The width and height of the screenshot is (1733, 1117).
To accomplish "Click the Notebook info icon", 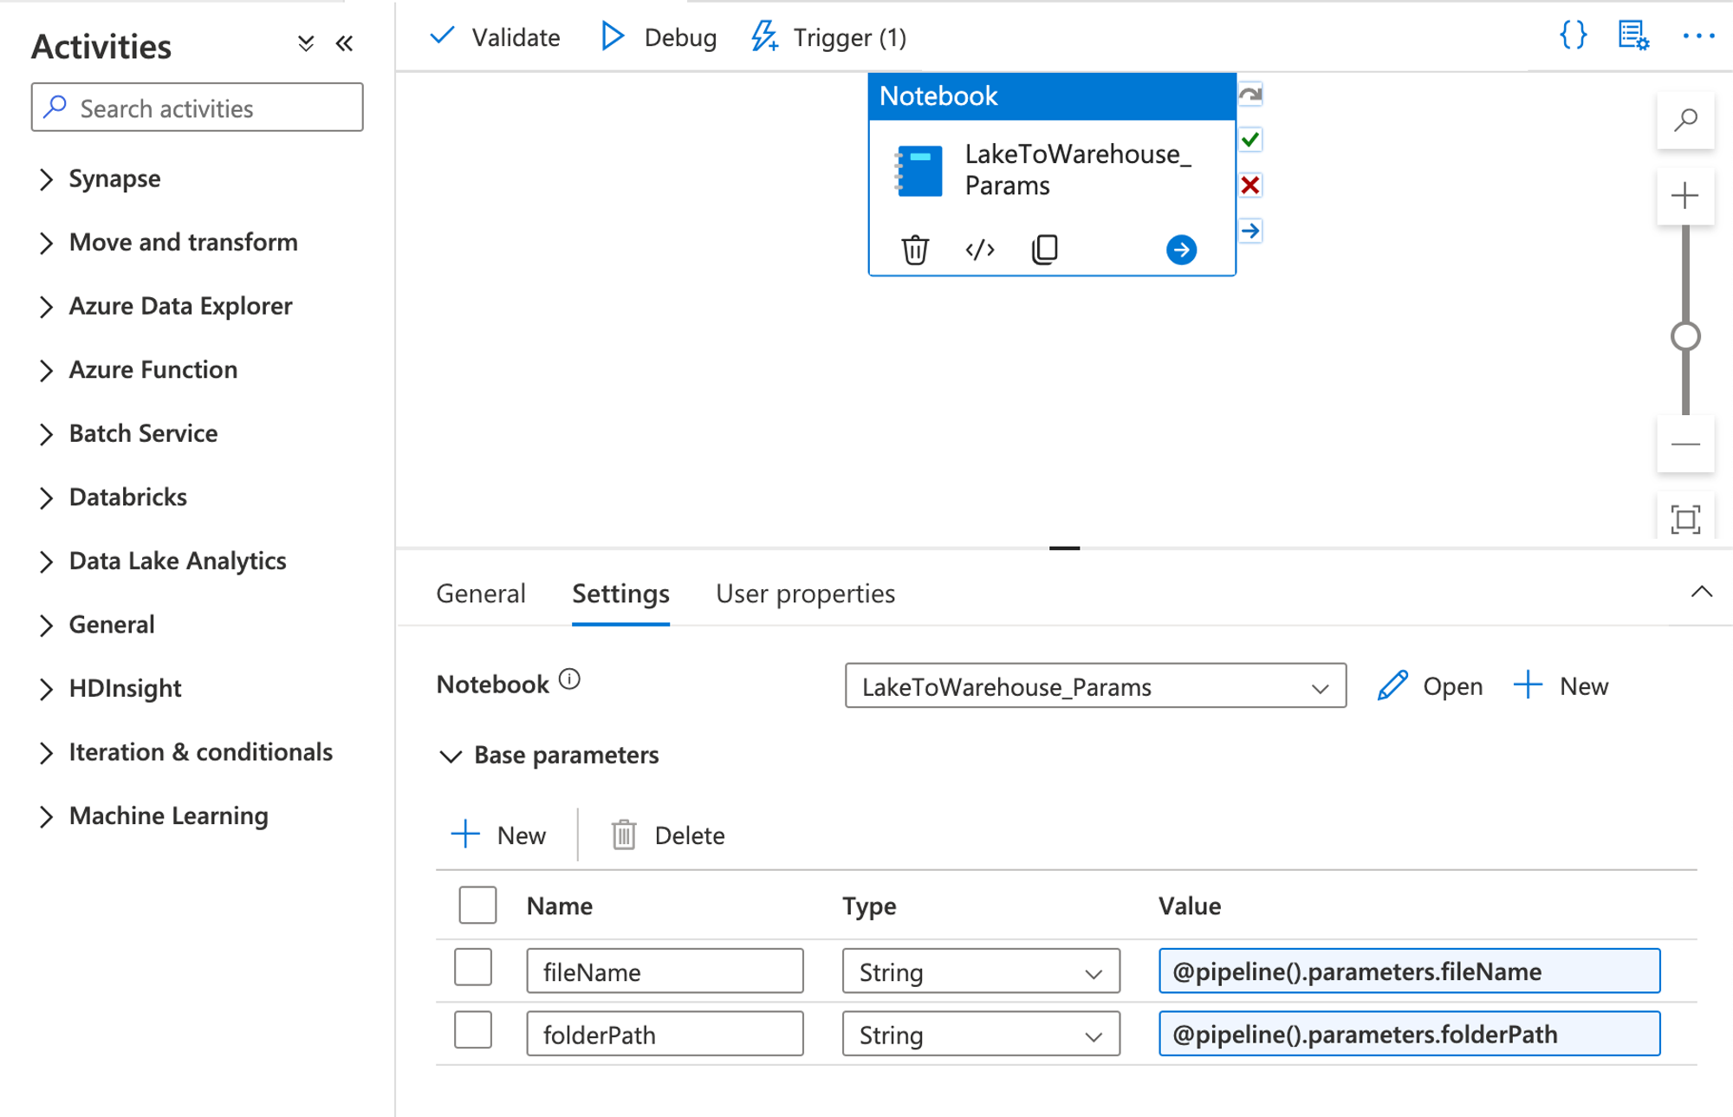I will pos(569,679).
